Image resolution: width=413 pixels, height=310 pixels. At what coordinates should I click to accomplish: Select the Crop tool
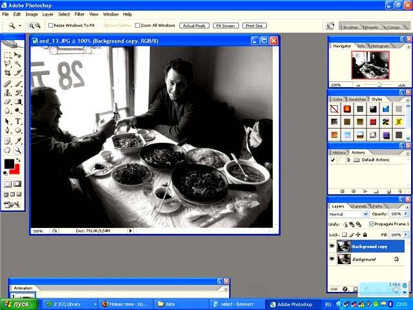point(7,74)
